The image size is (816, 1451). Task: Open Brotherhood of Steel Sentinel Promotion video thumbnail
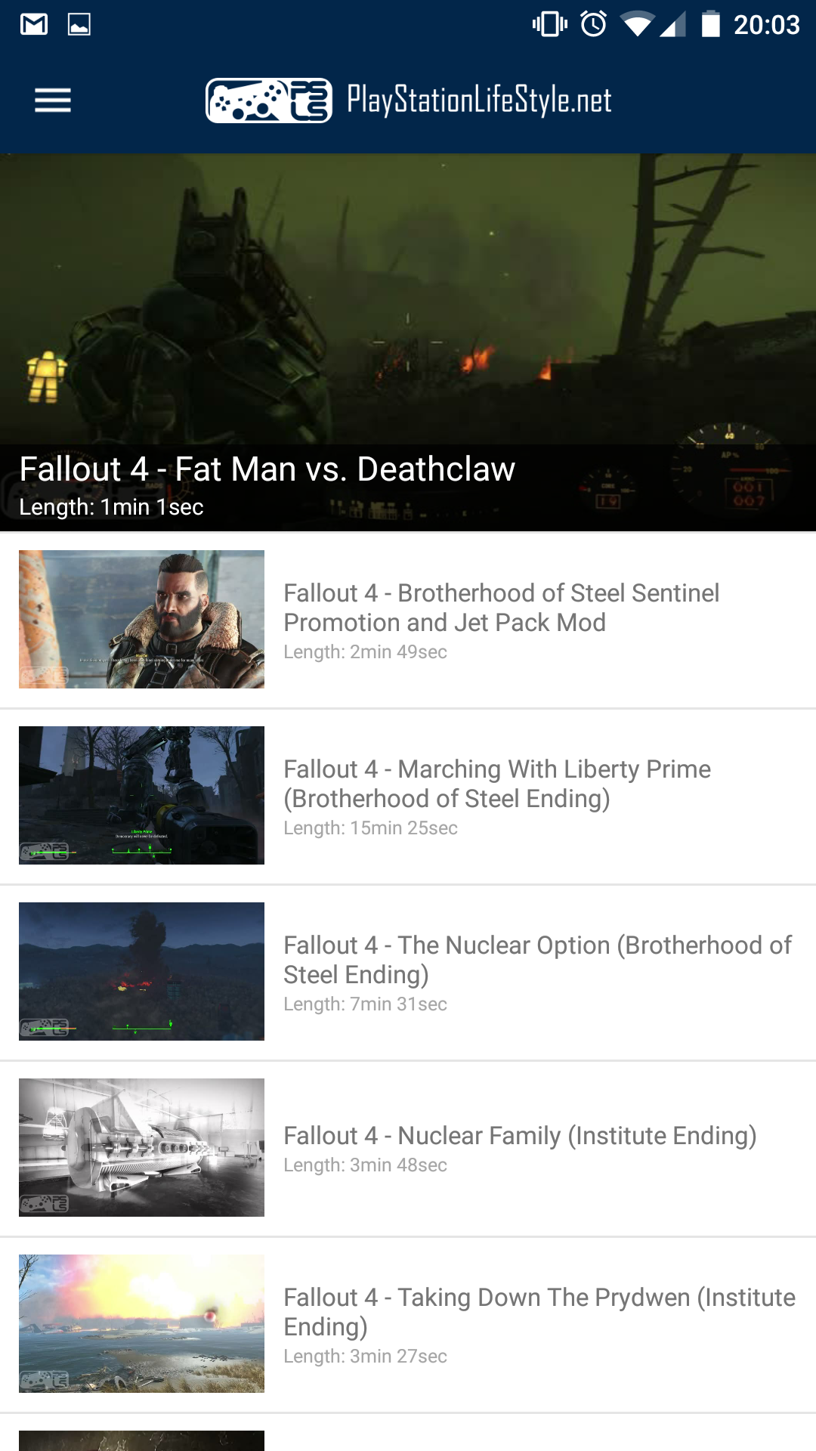[141, 619]
